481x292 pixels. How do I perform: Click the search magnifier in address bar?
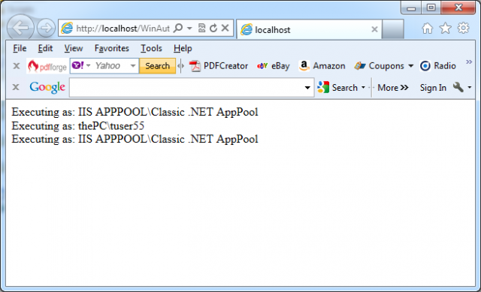click(178, 29)
